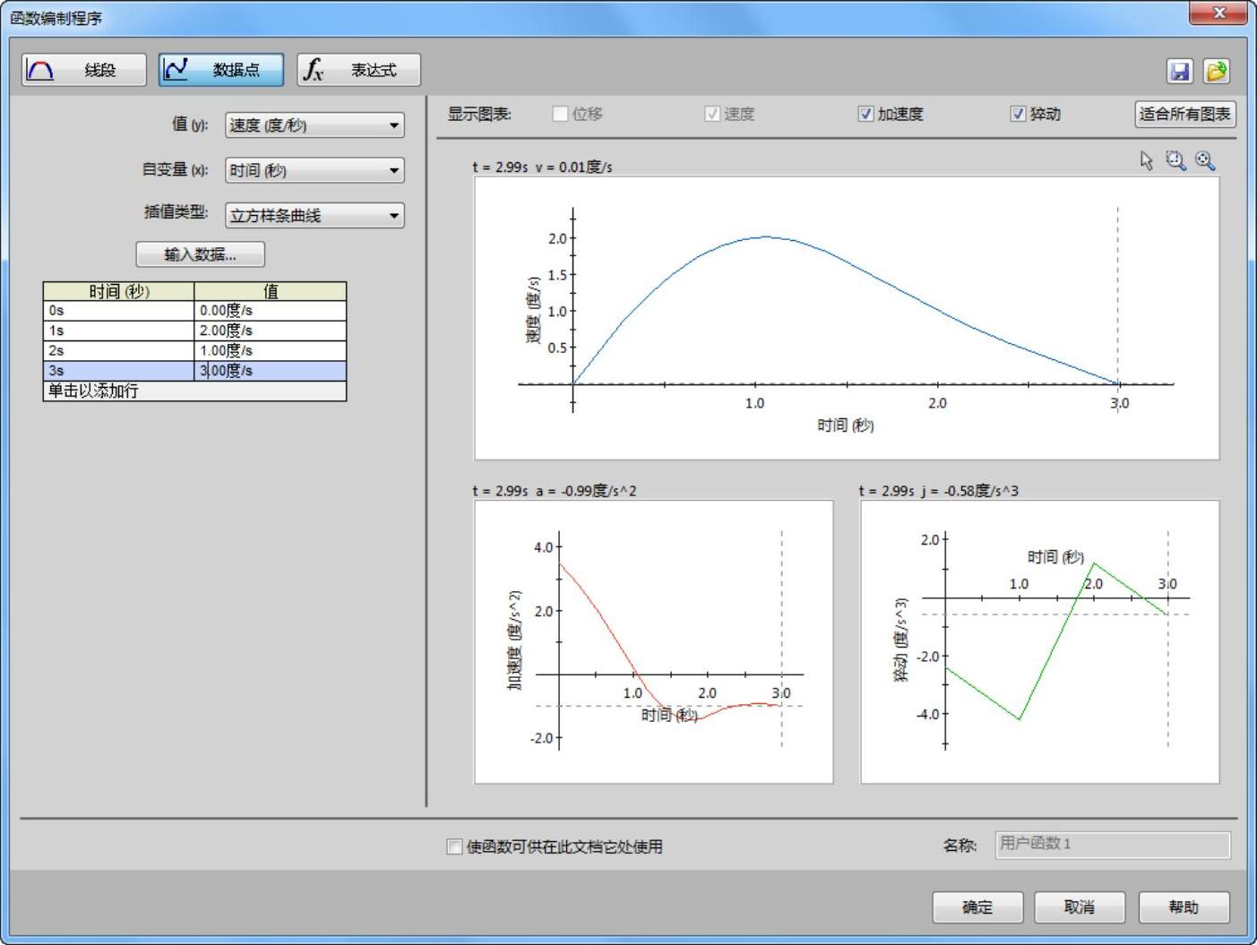Toggle the 猝动 chart checkbox
Viewport: 1257px width, 945px height.
pos(1018,114)
